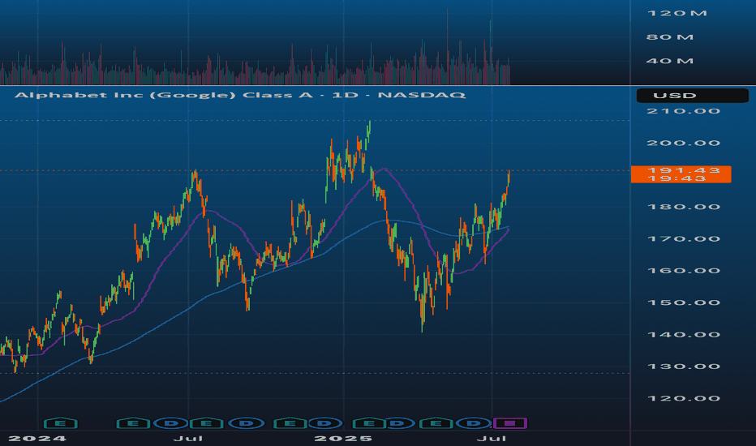
Task: Click the Jul 2024 time axis label
Action: (188, 438)
